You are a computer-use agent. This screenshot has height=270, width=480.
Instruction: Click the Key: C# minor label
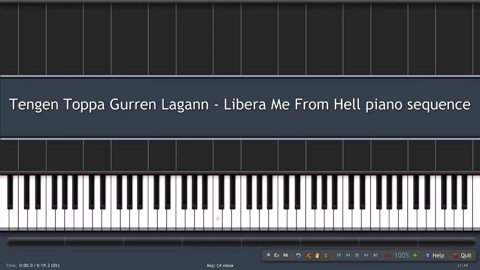tap(220, 265)
